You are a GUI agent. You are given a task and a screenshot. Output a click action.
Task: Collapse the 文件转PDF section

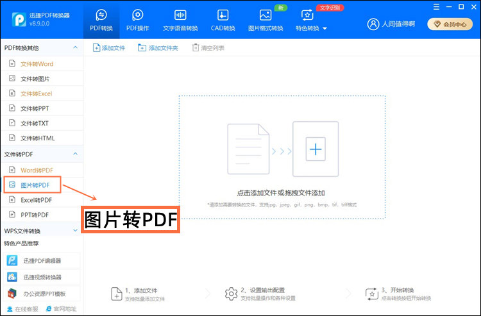coord(75,154)
